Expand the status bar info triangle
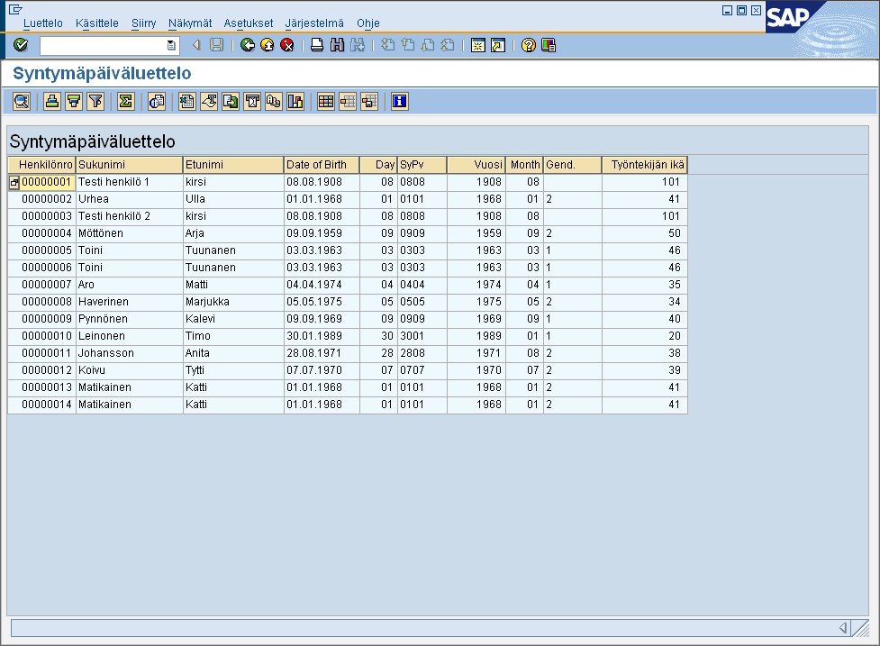Screen dimensions: 880x646 pos(843,628)
